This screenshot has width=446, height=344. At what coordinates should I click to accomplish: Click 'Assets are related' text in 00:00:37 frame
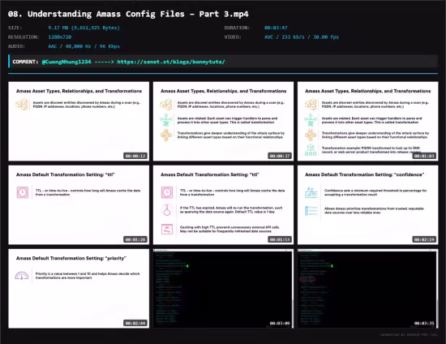[228, 120]
